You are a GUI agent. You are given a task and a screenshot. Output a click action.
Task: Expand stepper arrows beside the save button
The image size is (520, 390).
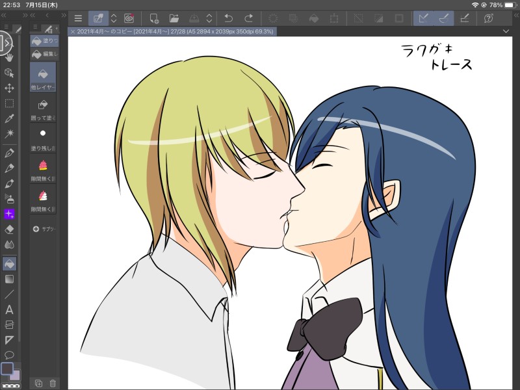click(x=209, y=18)
